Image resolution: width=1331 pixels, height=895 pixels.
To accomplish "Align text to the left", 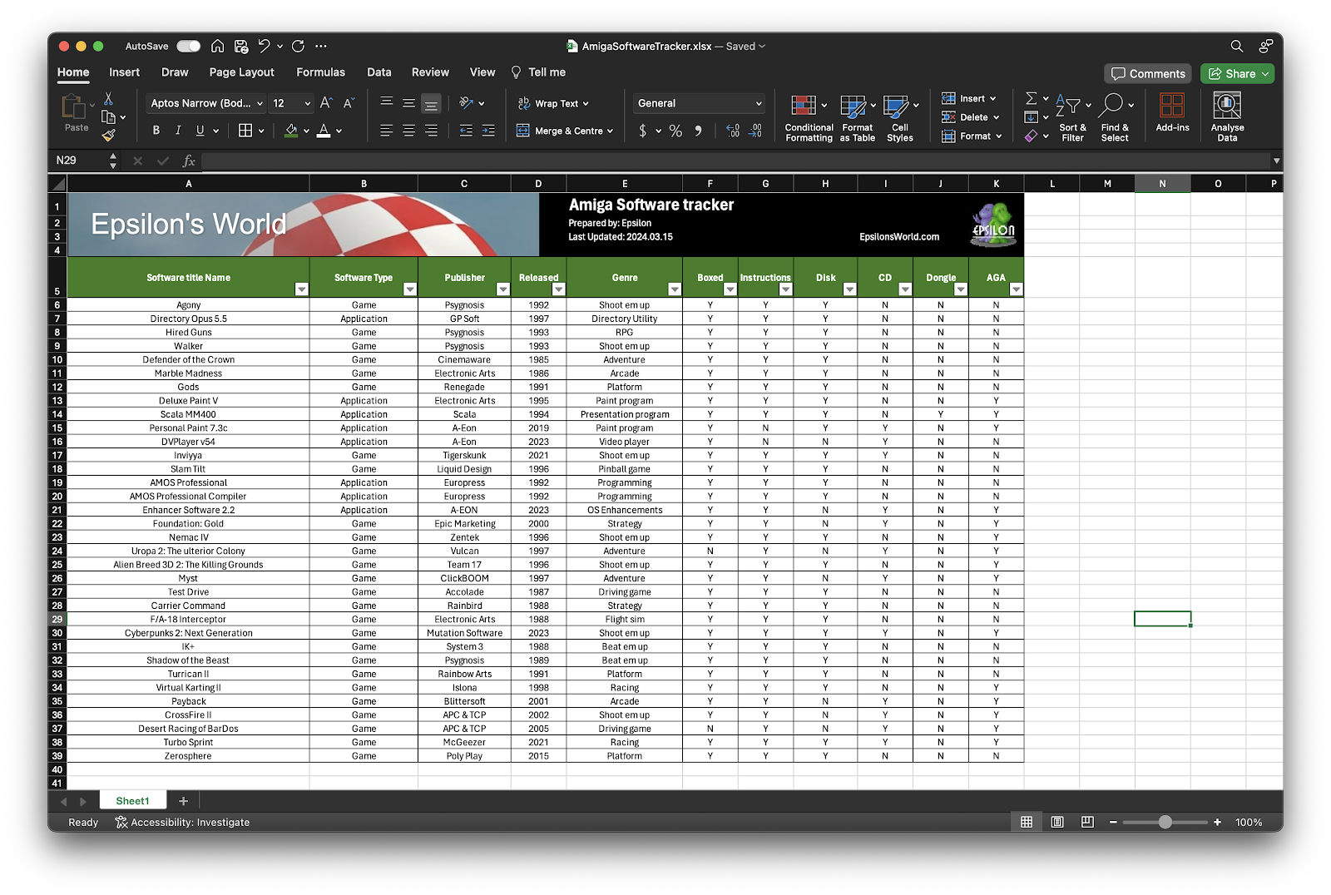I will [x=386, y=131].
